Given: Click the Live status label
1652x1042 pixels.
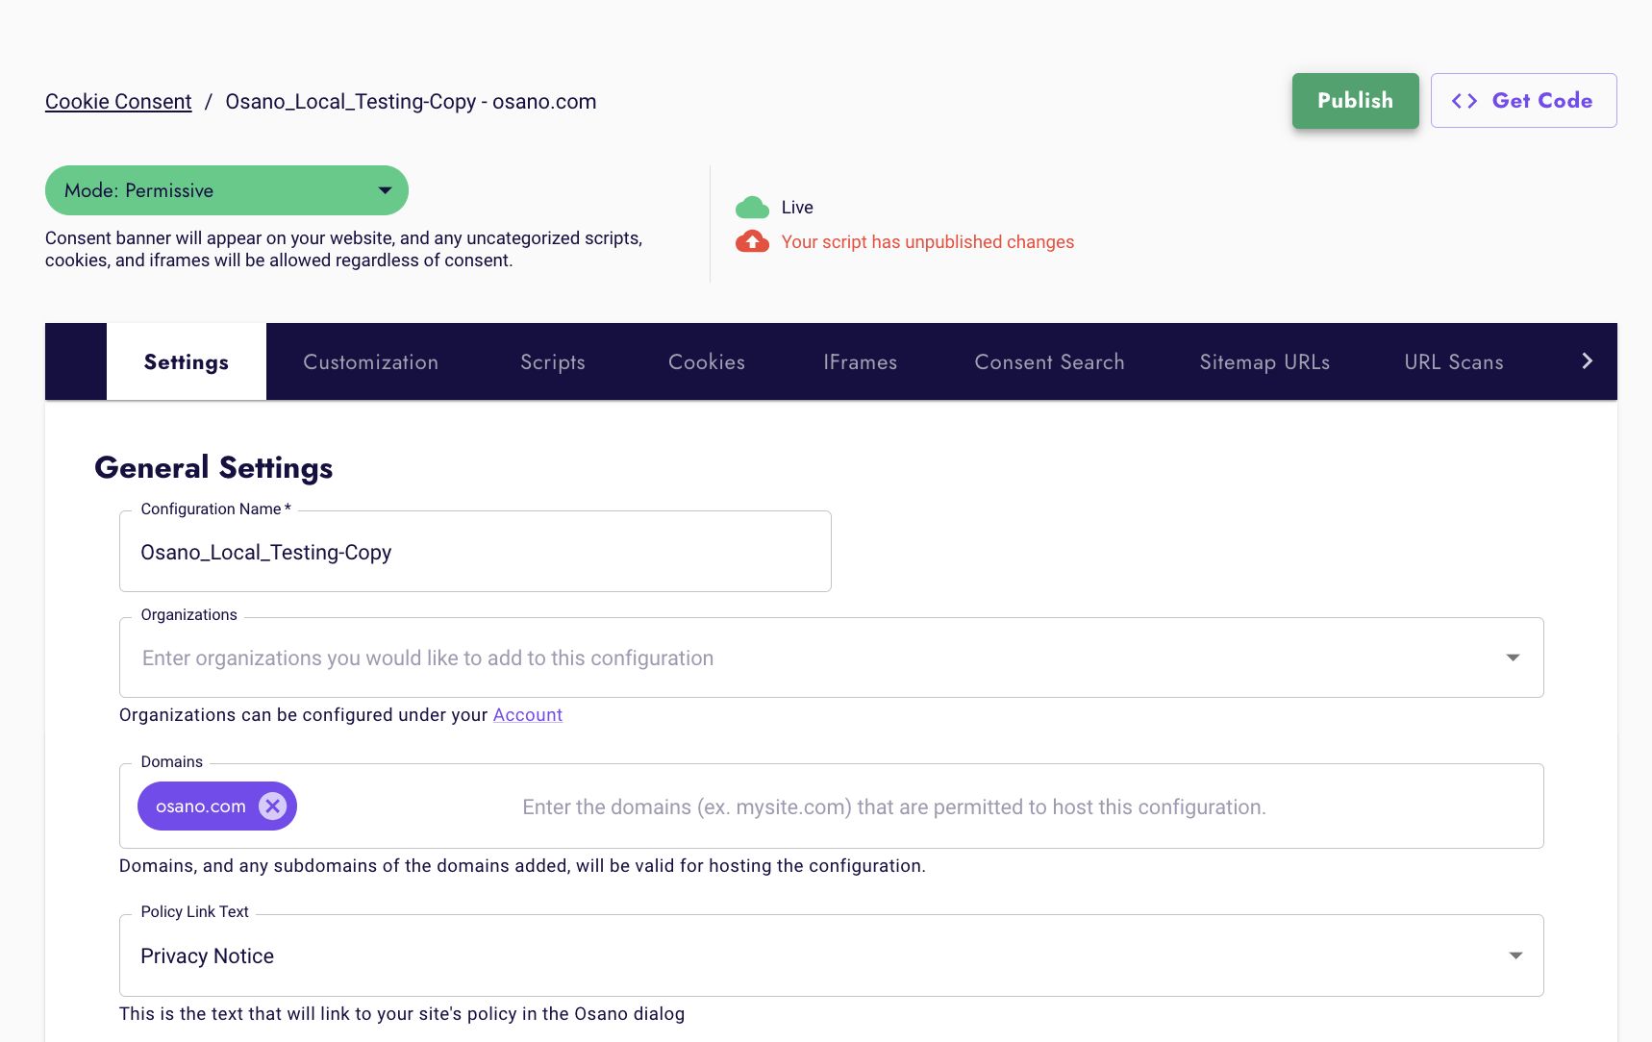Looking at the screenshot, I should 797,208.
